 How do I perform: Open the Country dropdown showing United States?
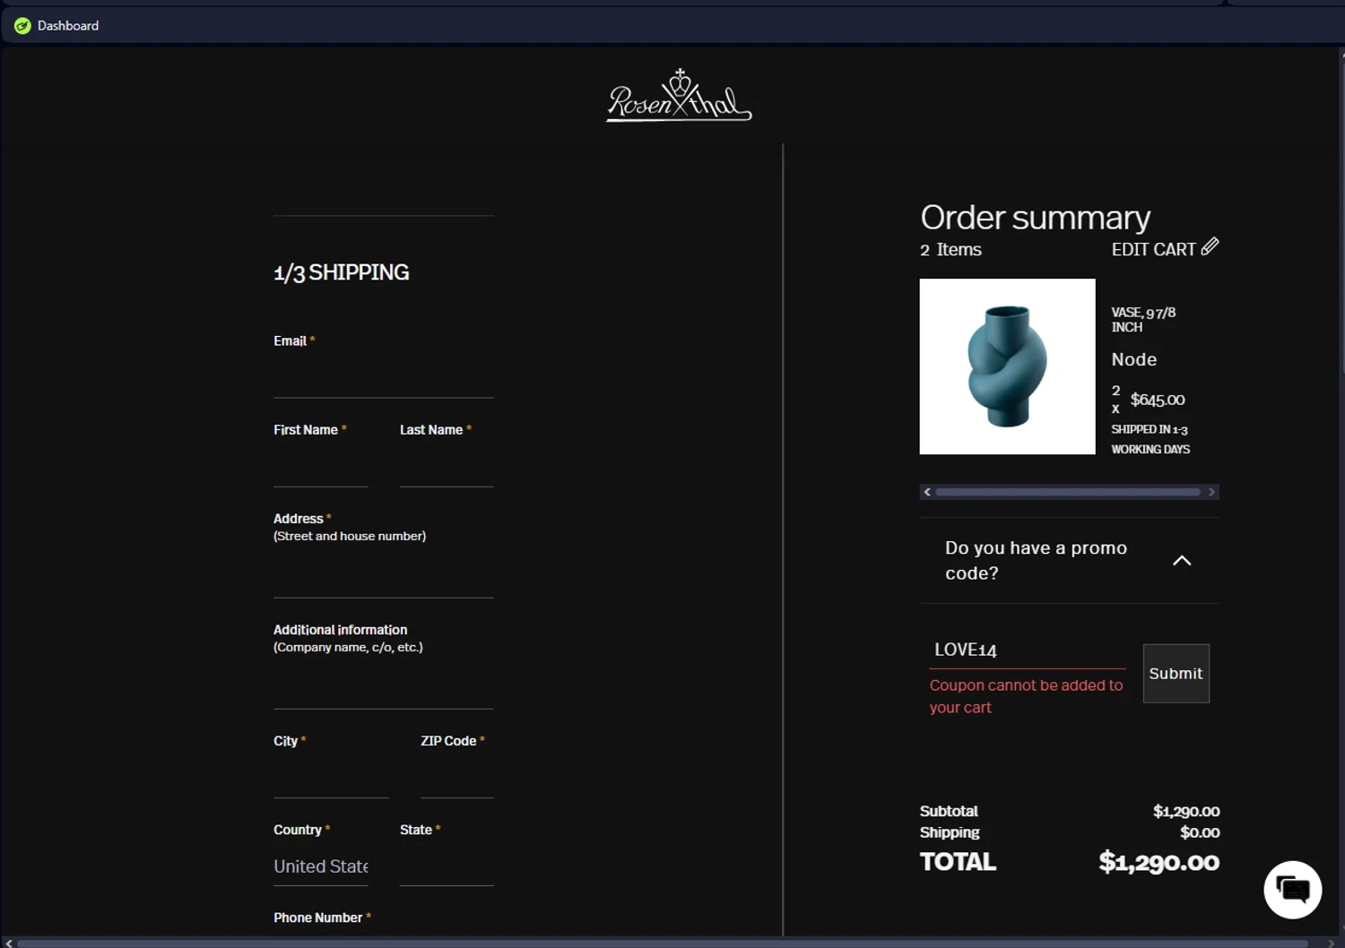click(x=320, y=866)
